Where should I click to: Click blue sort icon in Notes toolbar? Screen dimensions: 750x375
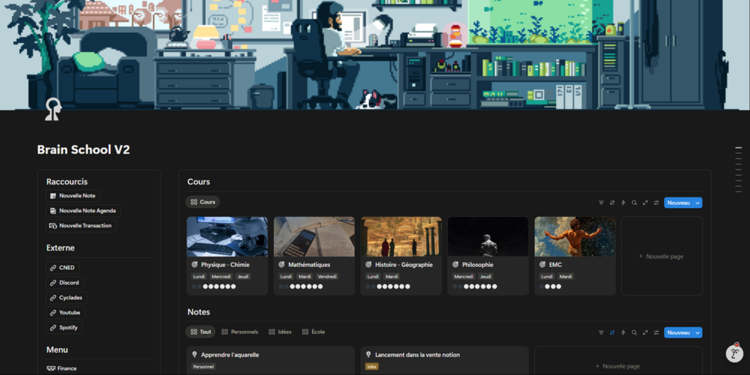(612, 333)
